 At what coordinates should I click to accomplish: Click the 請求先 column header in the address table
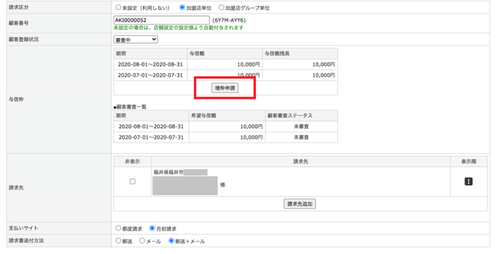pos(301,162)
